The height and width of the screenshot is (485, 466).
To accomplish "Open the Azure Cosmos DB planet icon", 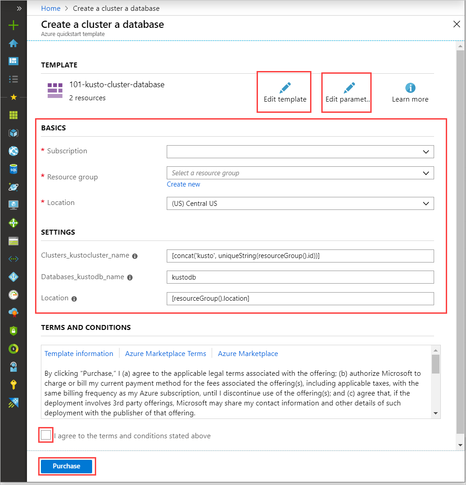I will (13, 187).
